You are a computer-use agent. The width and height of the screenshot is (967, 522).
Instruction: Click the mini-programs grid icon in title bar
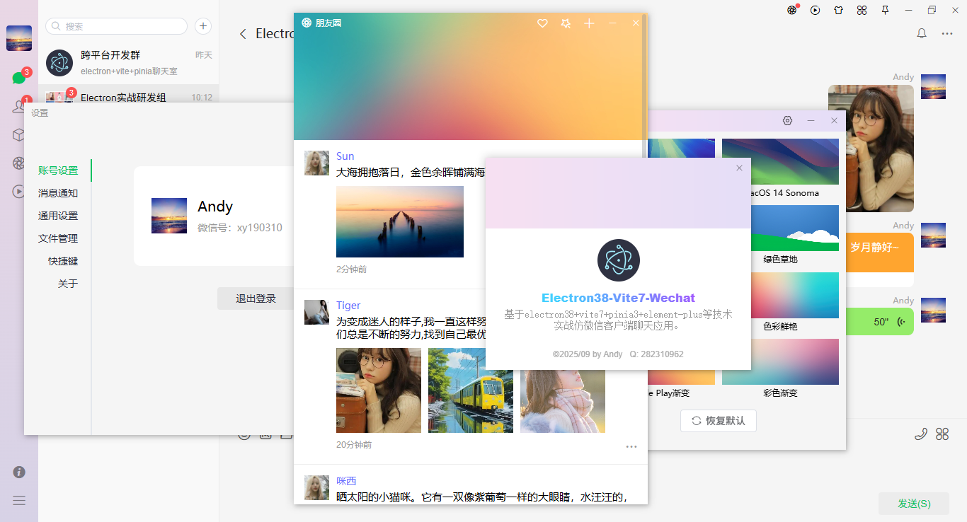(862, 11)
